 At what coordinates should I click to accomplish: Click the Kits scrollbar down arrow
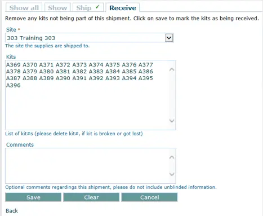point(172,121)
